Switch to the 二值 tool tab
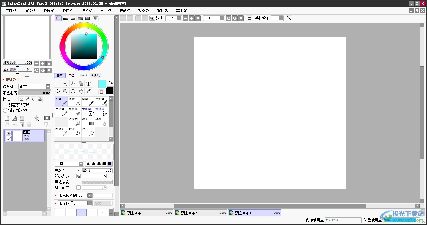 [x=71, y=75]
